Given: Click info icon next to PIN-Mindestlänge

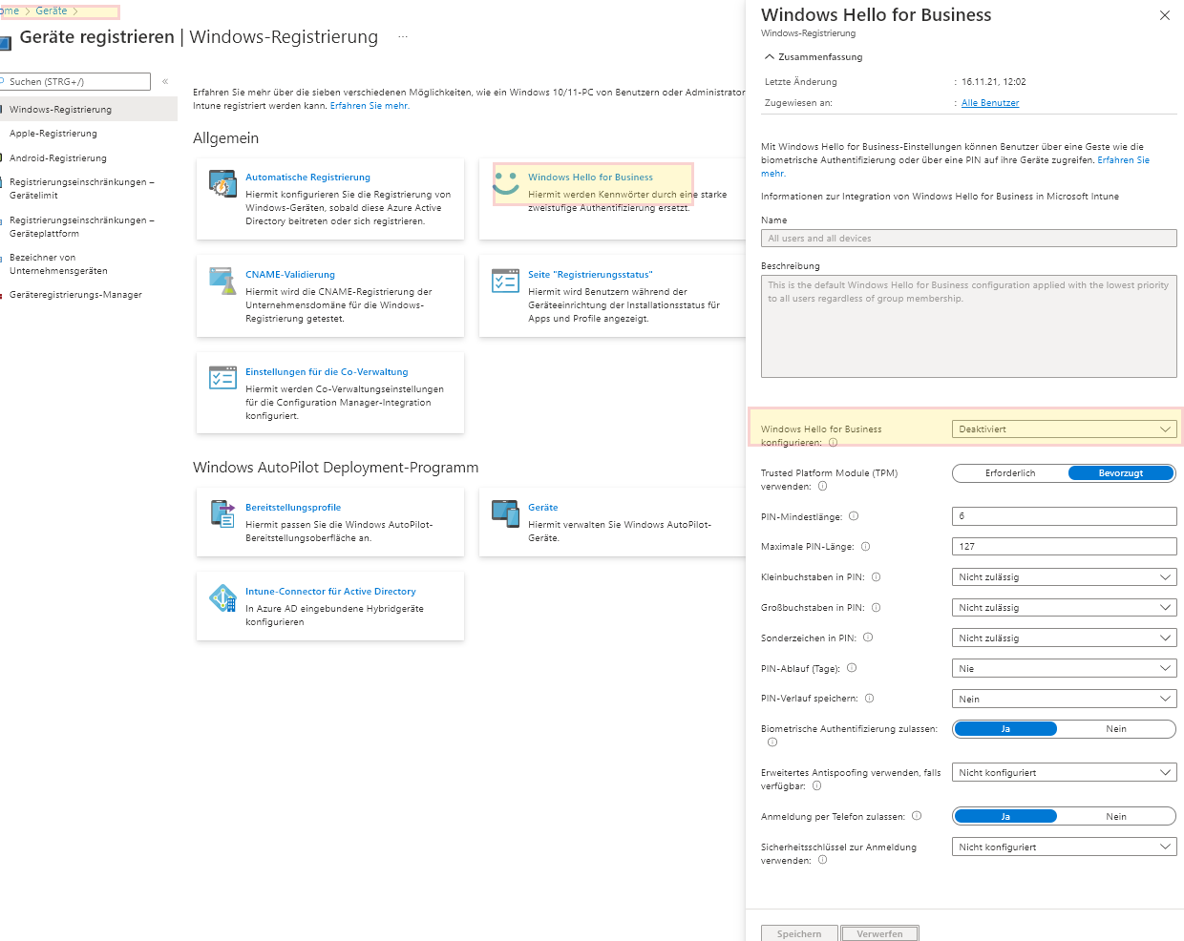Looking at the screenshot, I should [x=854, y=516].
